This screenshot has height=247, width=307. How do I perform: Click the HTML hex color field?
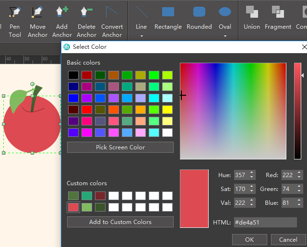[265, 222]
